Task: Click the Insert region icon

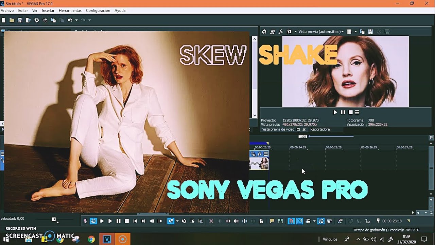Action: (280, 221)
